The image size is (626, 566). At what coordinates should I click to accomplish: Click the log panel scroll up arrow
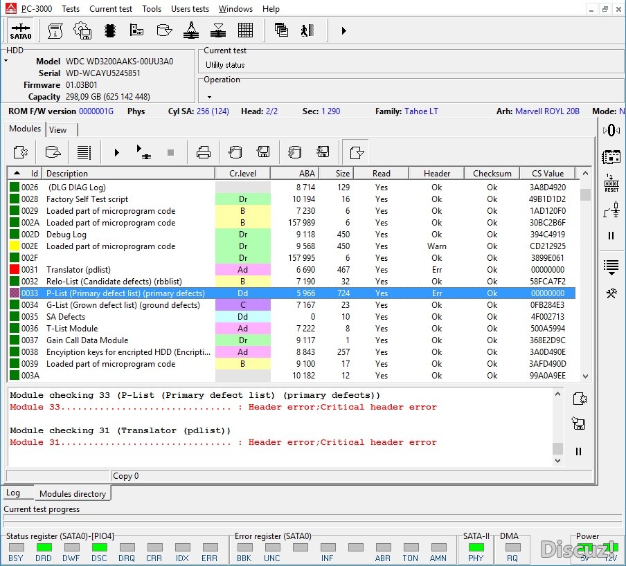(557, 394)
